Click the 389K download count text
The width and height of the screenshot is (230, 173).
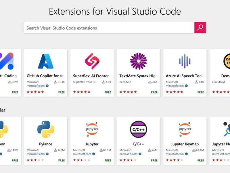(15, 82)
